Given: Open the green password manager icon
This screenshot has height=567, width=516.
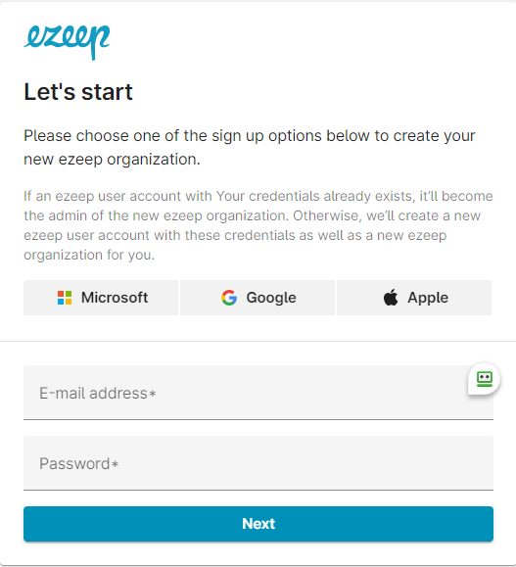Looking at the screenshot, I should point(485,379).
